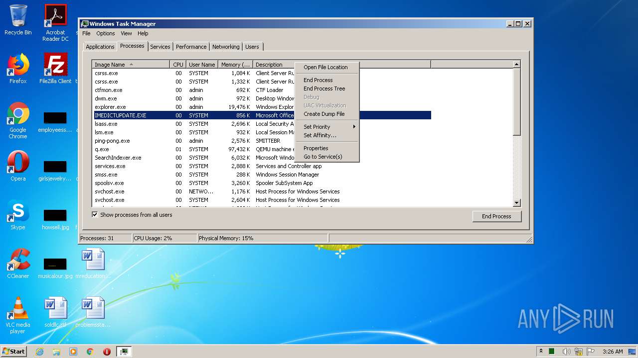Launch Google Chrome desktop shortcut
The height and width of the screenshot is (358, 638).
(18, 120)
